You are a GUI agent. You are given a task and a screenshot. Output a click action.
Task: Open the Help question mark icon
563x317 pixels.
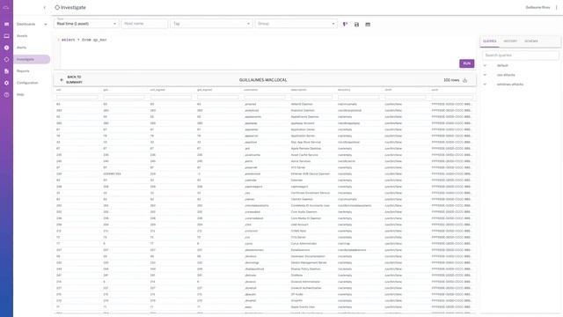[6, 94]
